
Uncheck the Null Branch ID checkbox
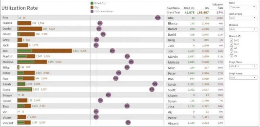pyautogui.click(x=231, y=44)
